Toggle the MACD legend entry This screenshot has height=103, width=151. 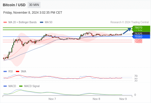pos(10,86)
